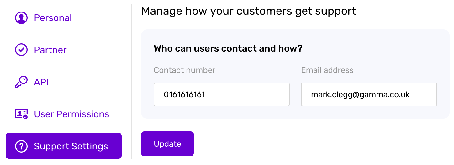Go to the Partner section label

50,50
